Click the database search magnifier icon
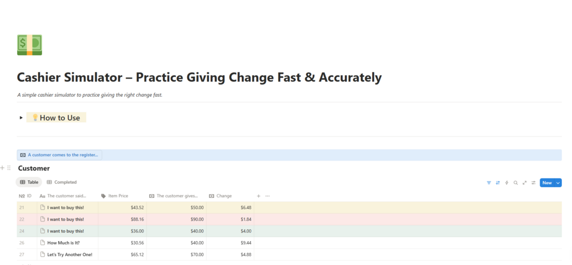Viewport: 572px width, 265px height. 516,183
